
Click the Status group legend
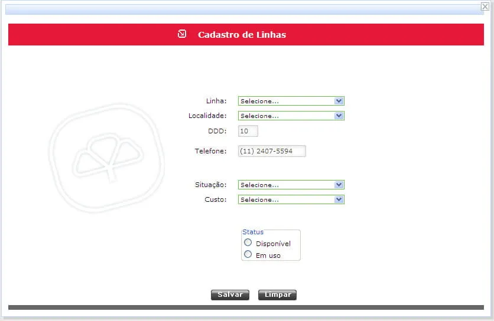tap(253, 232)
